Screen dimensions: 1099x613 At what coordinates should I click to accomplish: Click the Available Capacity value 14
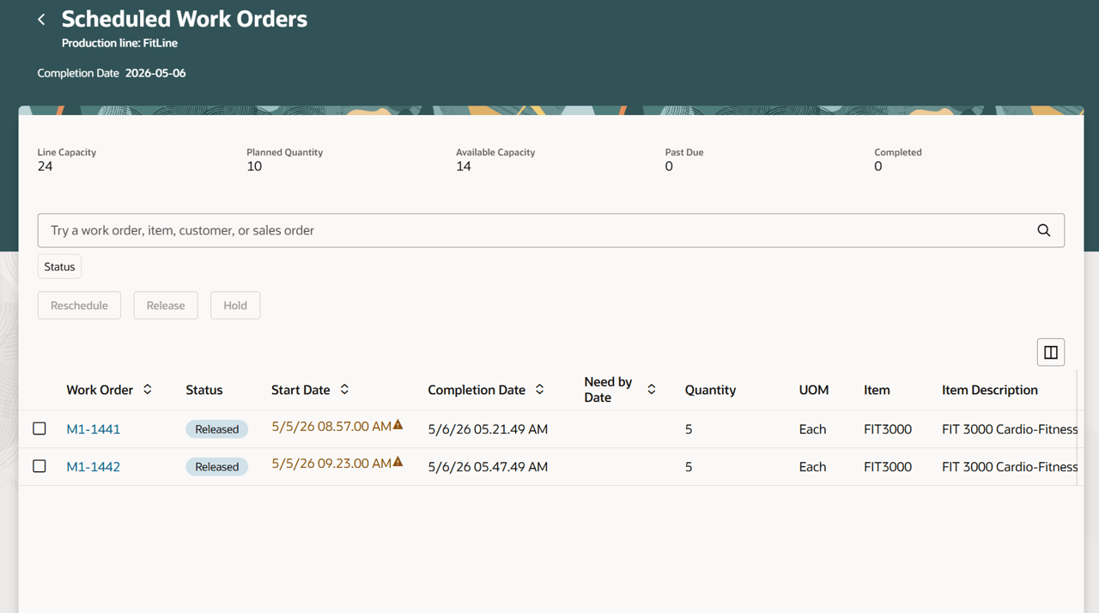tap(464, 167)
